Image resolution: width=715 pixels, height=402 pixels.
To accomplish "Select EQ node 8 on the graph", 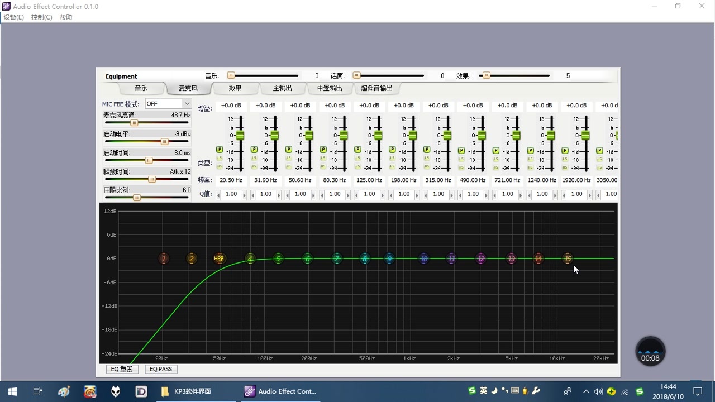I will (365, 259).
